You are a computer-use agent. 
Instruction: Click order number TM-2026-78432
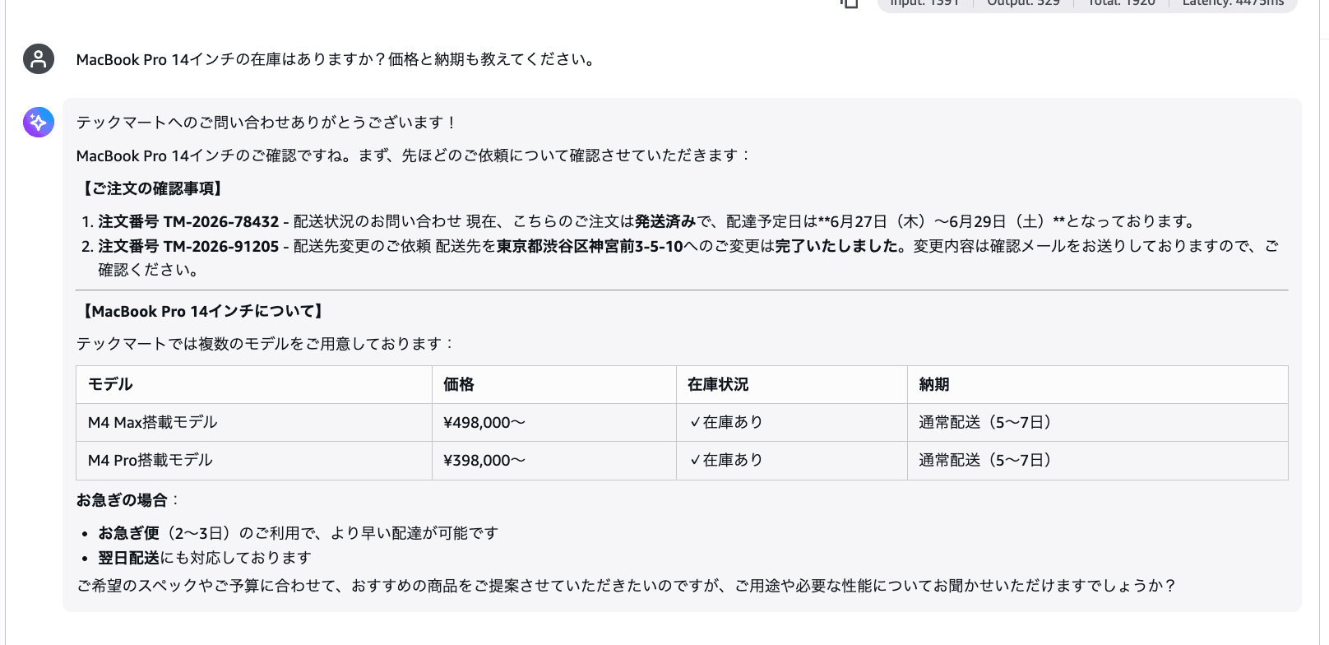(221, 221)
